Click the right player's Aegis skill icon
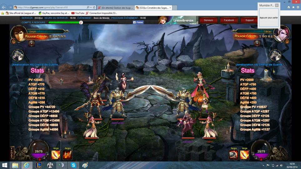301x169 pixels. (234, 155)
